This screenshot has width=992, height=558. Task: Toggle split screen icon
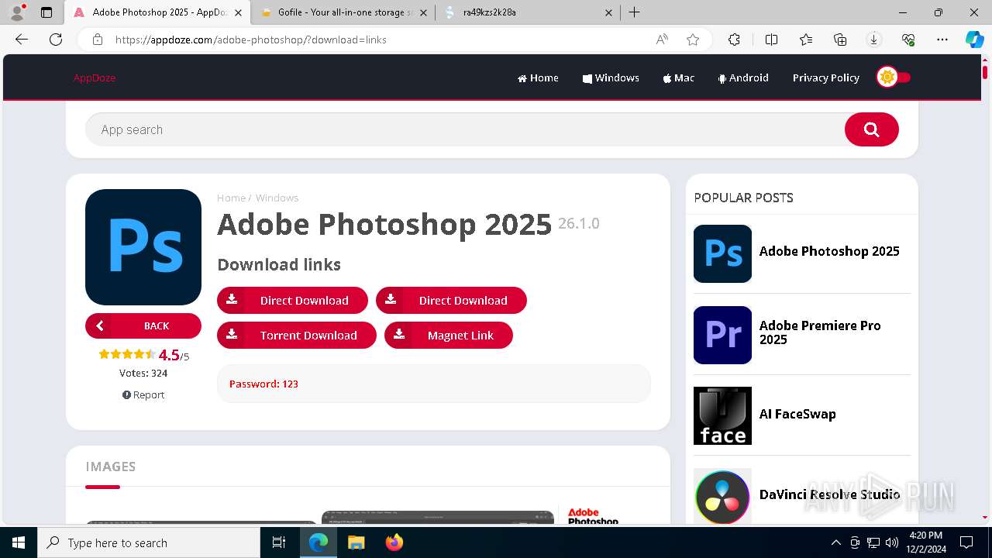click(771, 40)
